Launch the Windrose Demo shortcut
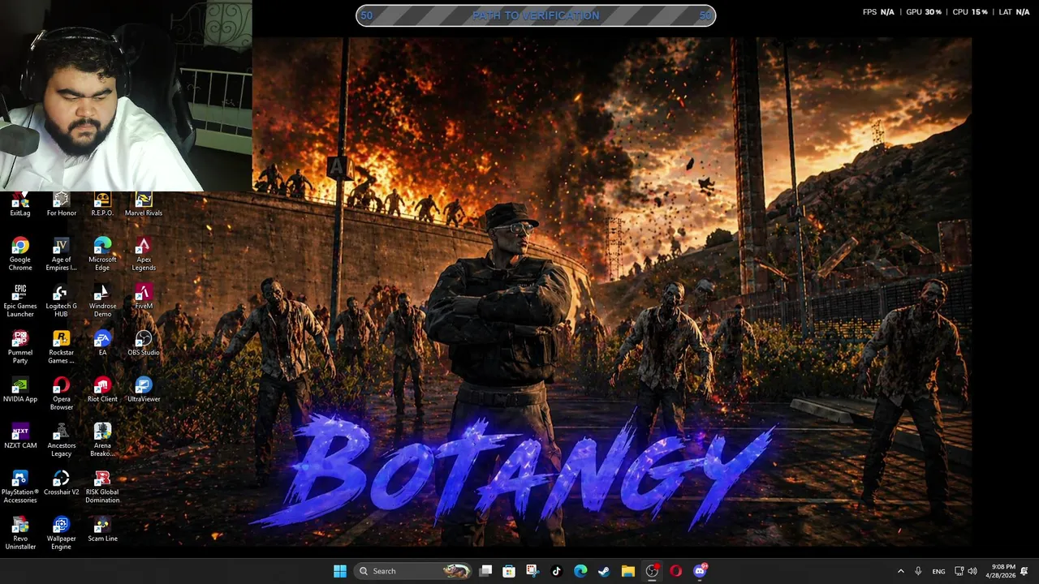Screen dimensions: 1039x584 102,301
